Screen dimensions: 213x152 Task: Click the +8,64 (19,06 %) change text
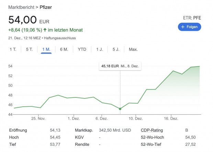click(25, 30)
